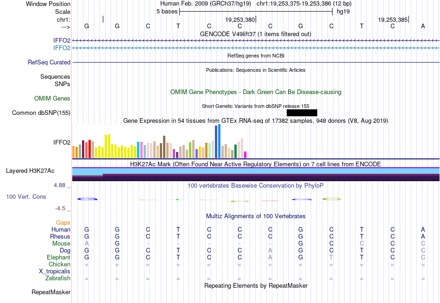440x303 pixels.
Task: Select the Chicken species row label
Action: tap(59, 264)
